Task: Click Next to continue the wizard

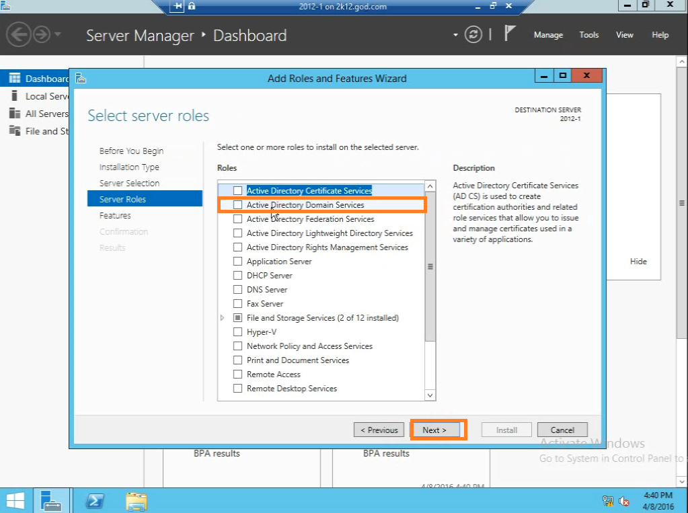Action: click(x=435, y=430)
